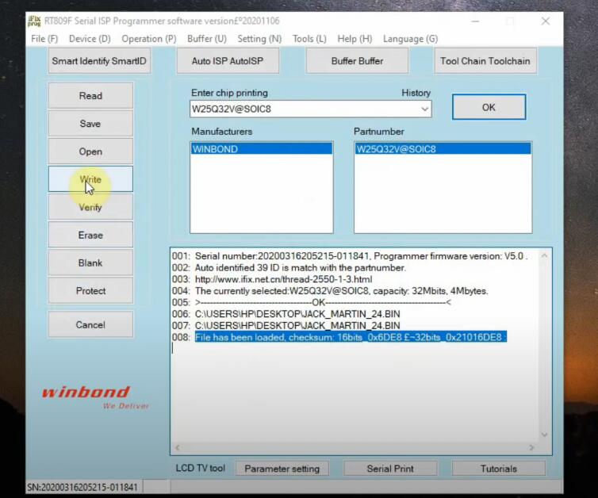Click the SN status bar entry
598x498 pixels.
[x=82, y=488]
